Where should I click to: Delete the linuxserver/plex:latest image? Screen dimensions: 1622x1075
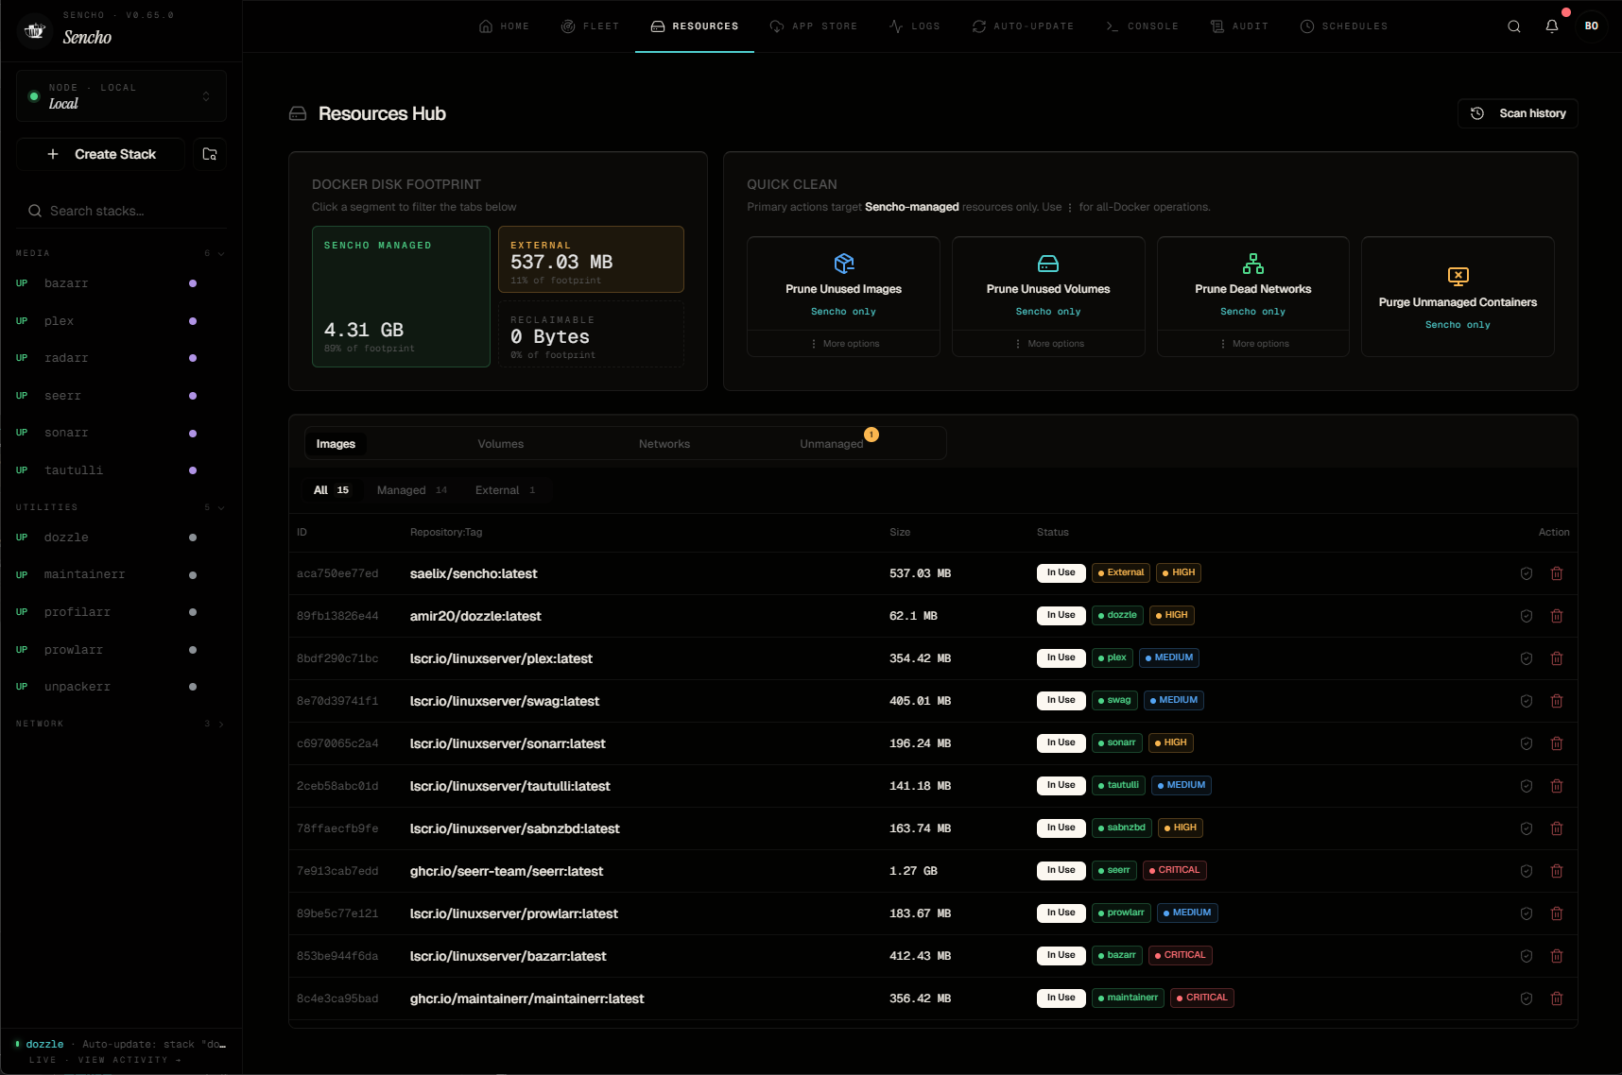pyautogui.click(x=1557, y=658)
